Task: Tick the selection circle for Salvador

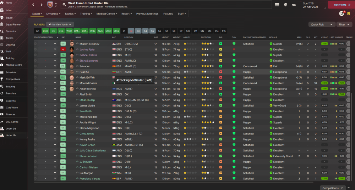Action: click(35, 66)
